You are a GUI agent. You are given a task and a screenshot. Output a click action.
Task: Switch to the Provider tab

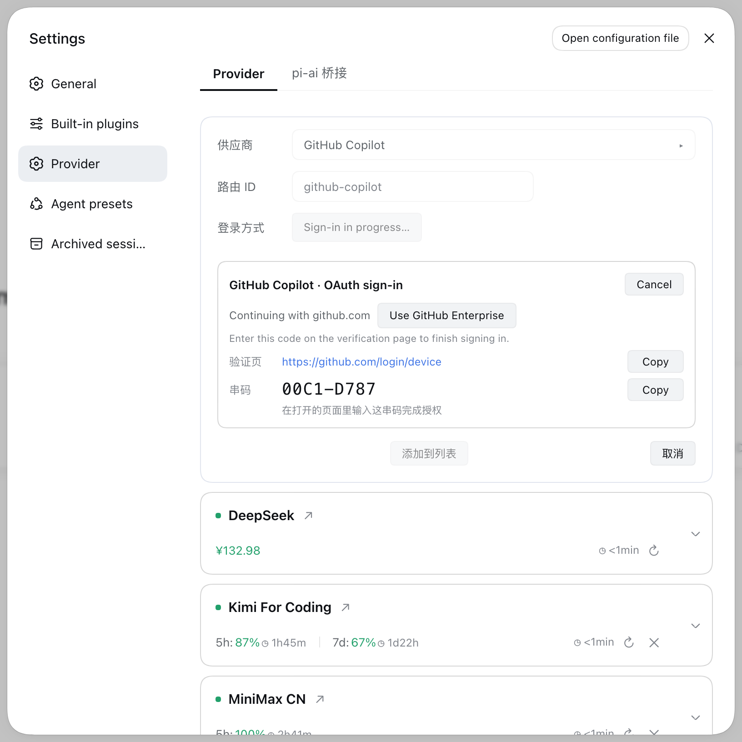coord(239,74)
